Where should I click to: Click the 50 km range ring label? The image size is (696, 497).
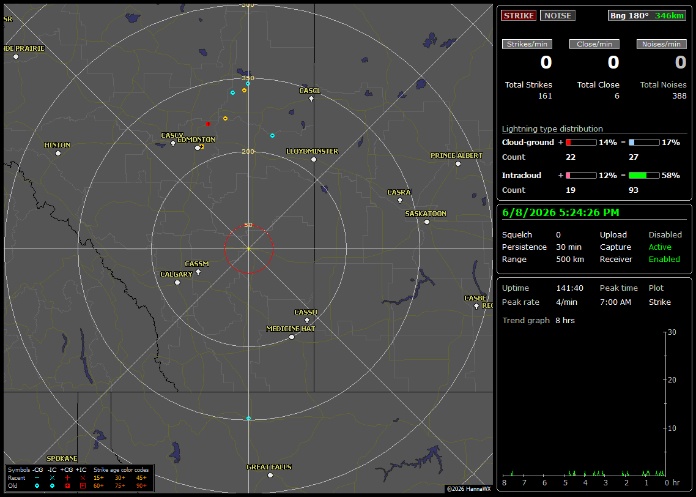click(x=248, y=225)
